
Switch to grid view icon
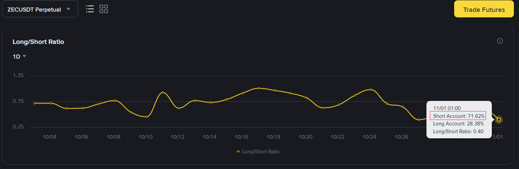[104, 9]
